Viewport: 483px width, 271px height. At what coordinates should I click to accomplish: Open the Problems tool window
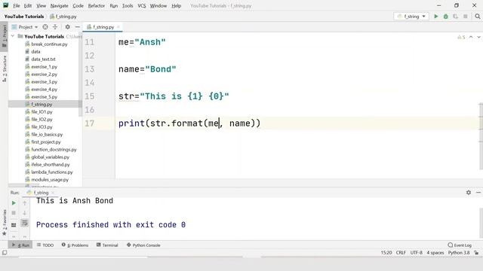(75, 245)
